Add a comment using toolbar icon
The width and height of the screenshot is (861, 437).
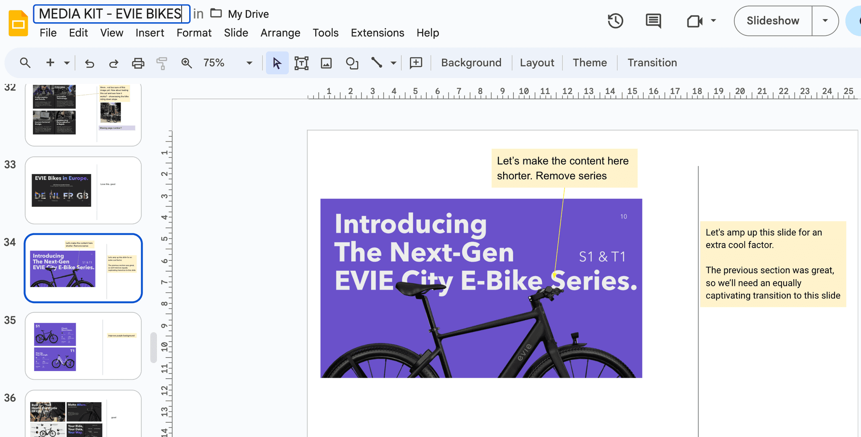(416, 63)
